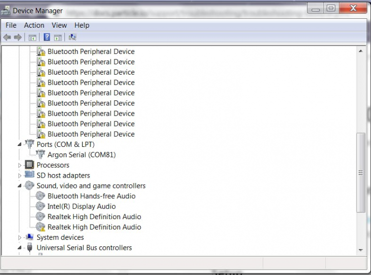Select Bluetooth Hands-free Audio entry
Screen dimensions: 371x275
92,196
